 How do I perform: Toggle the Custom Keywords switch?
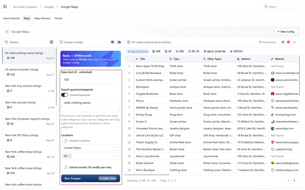[x=64, y=95]
